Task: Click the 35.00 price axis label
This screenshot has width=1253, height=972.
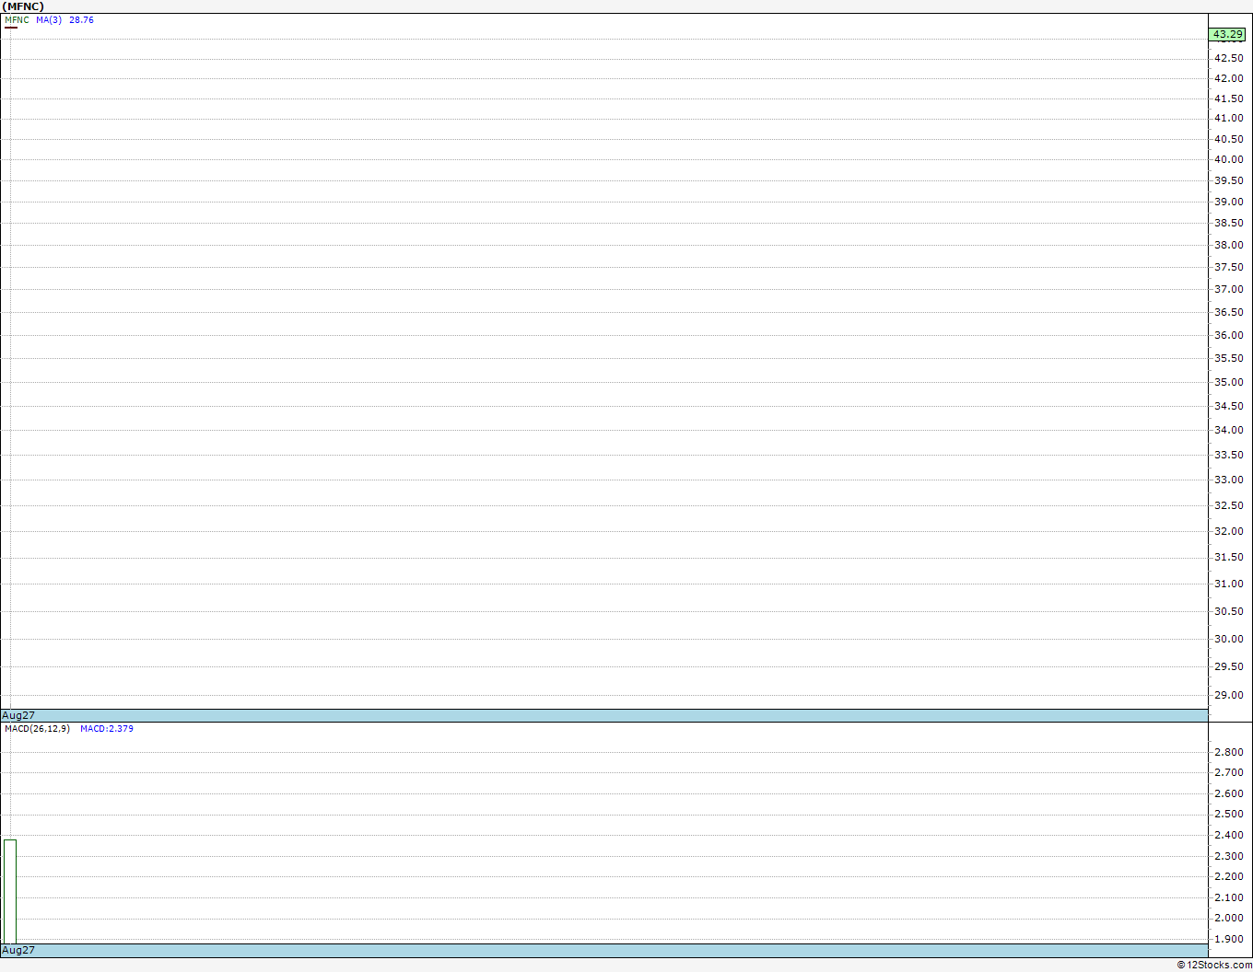Action: (x=1228, y=382)
